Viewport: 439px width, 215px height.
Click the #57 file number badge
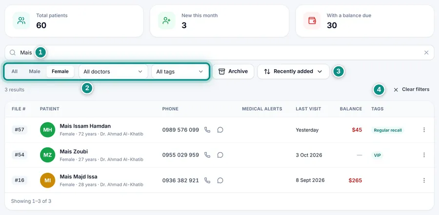click(20, 130)
